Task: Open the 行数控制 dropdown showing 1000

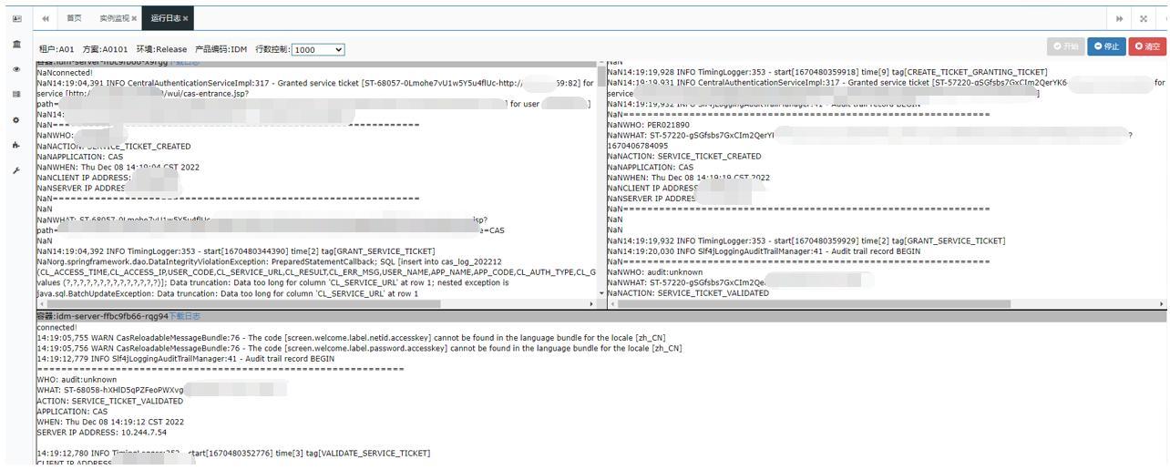Action: point(318,49)
